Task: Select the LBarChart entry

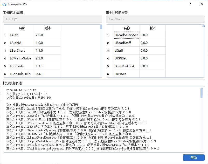Action: pos(22,51)
